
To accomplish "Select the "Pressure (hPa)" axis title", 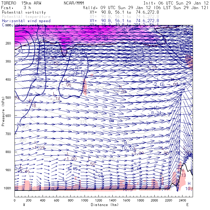I will coord(3,111).
